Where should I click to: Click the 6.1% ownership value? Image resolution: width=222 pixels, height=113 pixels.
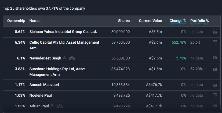click(21, 58)
